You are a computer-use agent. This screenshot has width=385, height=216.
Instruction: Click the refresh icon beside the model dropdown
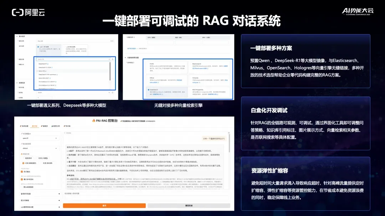(x=113, y=59)
